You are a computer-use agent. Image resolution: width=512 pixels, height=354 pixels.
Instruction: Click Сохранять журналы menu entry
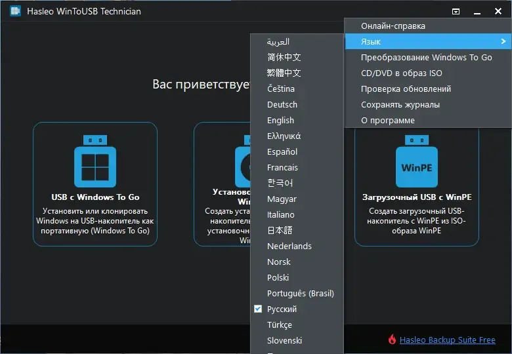(428, 105)
